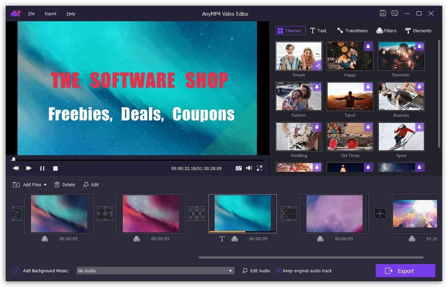Image resolution: width=448 pixels, height=287 pixels.
Task: Click the rewind playback button
Action: click(x=16, y=168)
